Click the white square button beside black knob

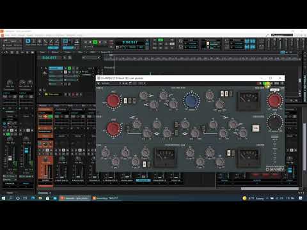[x=256, y=128]
